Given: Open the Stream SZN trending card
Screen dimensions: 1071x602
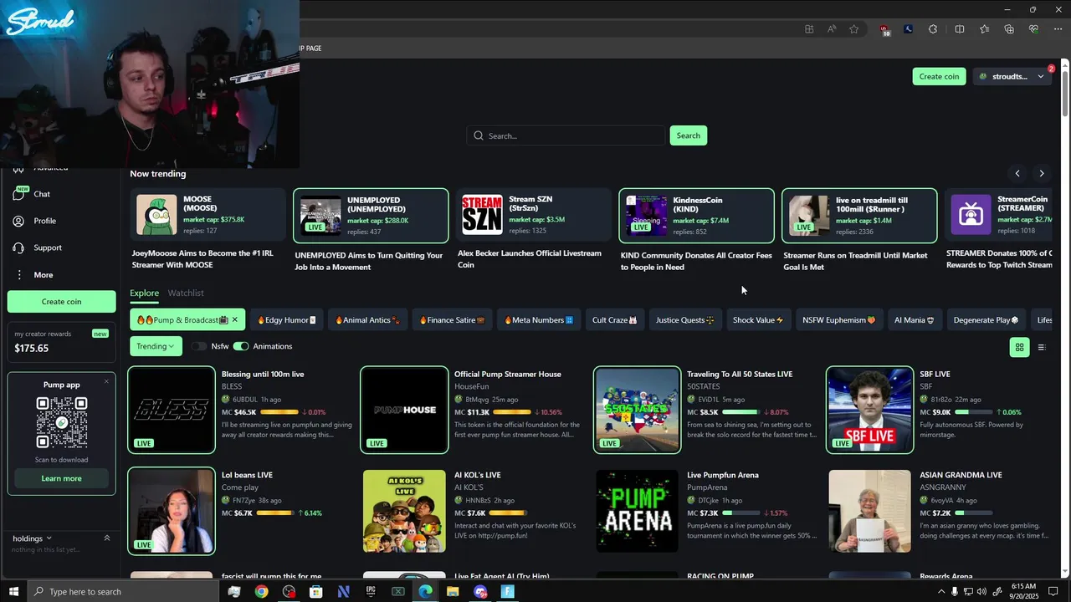Looking at the screenshot, I should pyautogui.click(x=532, y=216).
